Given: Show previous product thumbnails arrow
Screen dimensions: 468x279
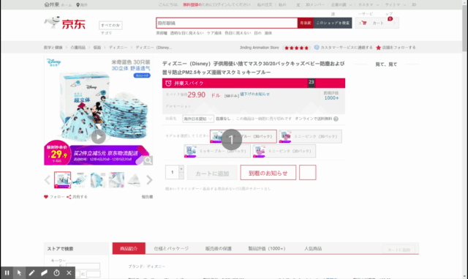Looking at the screenshot, I should (x=47, y=179).
